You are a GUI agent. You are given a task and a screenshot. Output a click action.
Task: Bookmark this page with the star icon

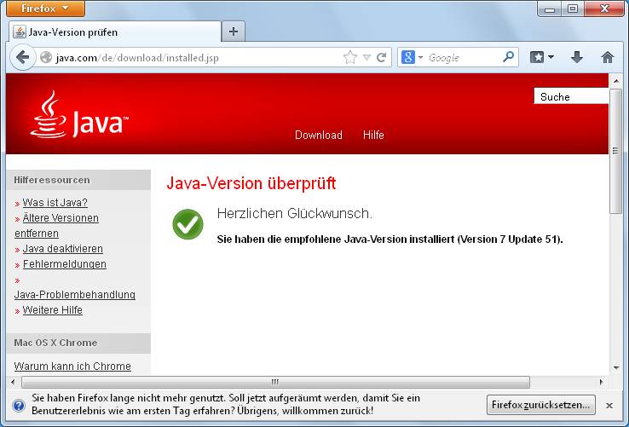(x=350, y=57)
